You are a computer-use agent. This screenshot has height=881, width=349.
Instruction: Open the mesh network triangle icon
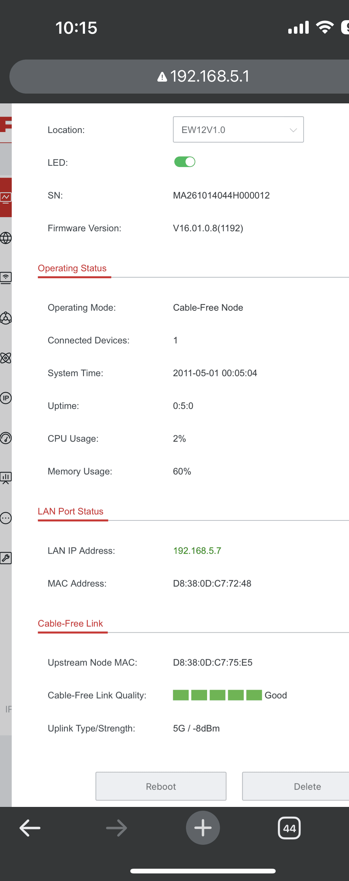[x=6, y=318]
